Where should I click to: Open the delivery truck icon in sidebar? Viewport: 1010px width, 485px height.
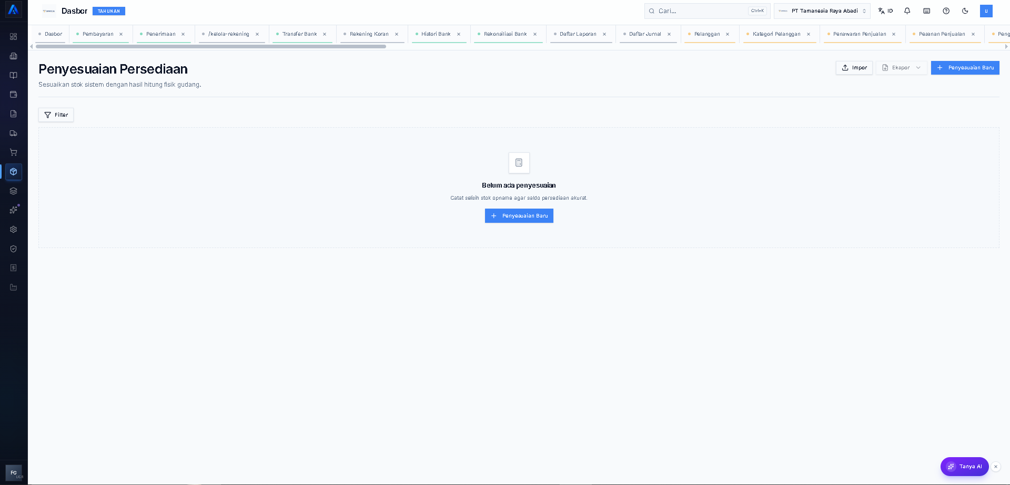[14, 133]
